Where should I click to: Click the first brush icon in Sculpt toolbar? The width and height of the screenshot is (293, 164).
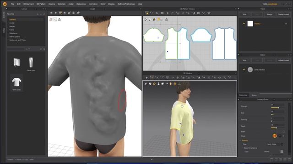click(x=51, y=13)
